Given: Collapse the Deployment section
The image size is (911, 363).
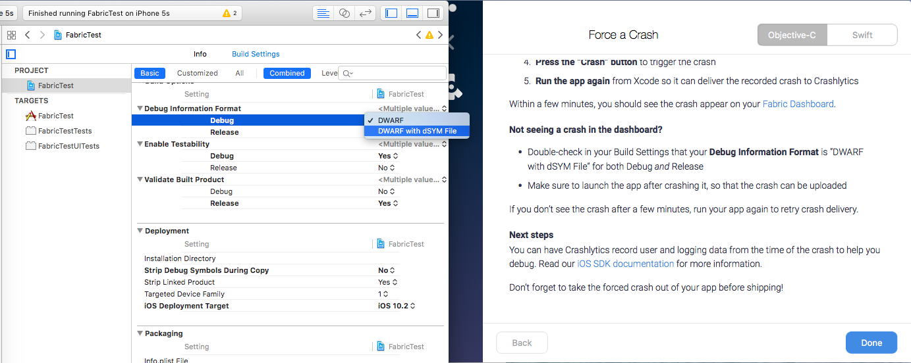Looking at the screenshot, I should point(140,231).
